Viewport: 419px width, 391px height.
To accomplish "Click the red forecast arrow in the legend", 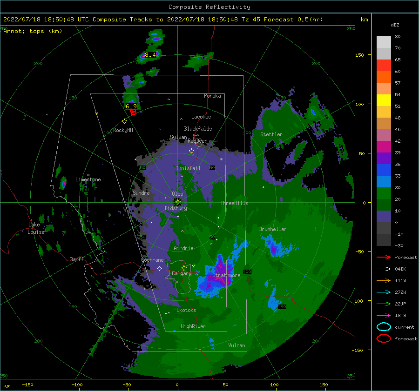I will click(x=384, y=257).
